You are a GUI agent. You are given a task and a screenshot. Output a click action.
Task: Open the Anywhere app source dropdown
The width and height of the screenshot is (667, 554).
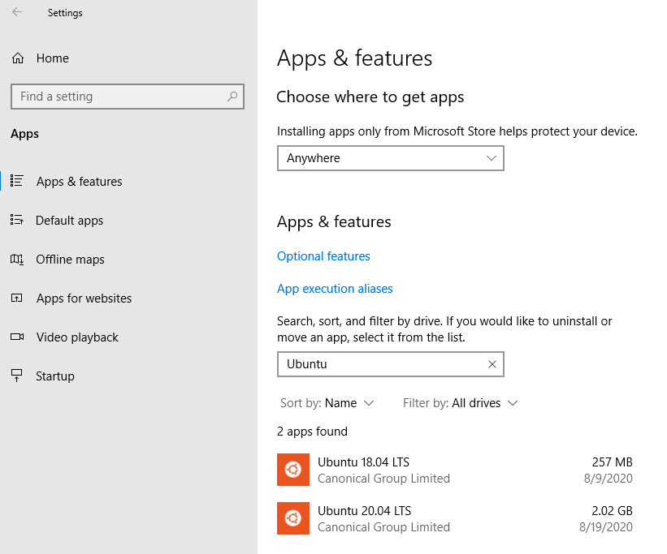pyautogui.click(x=391, y=158)
